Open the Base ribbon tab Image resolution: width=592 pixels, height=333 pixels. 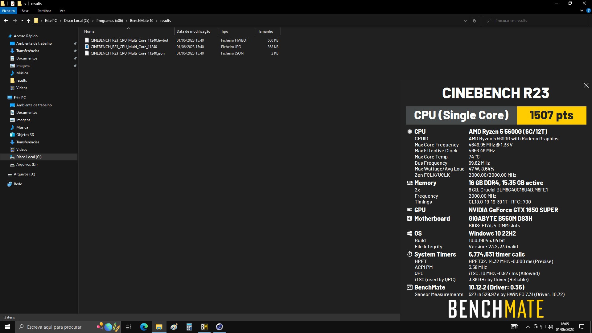click(25, 11)
